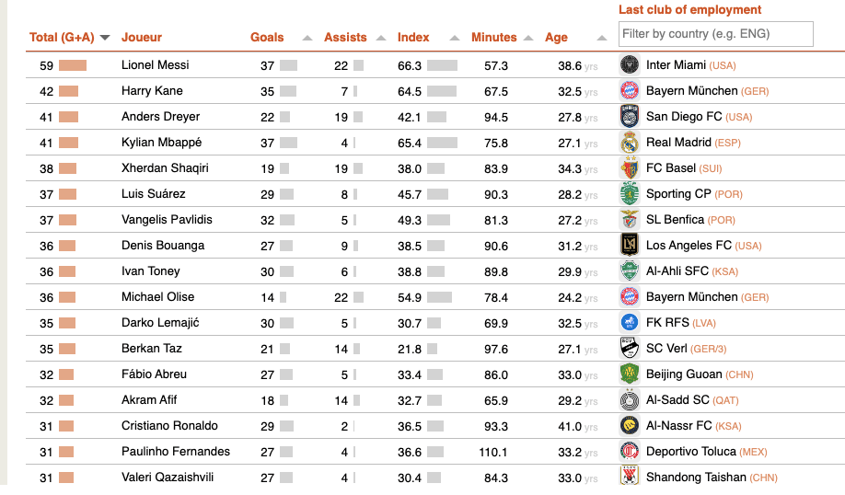This screenshot has height=495, width=845.
Task: Focus the Filter by country input field
Action: click(715, 34)
